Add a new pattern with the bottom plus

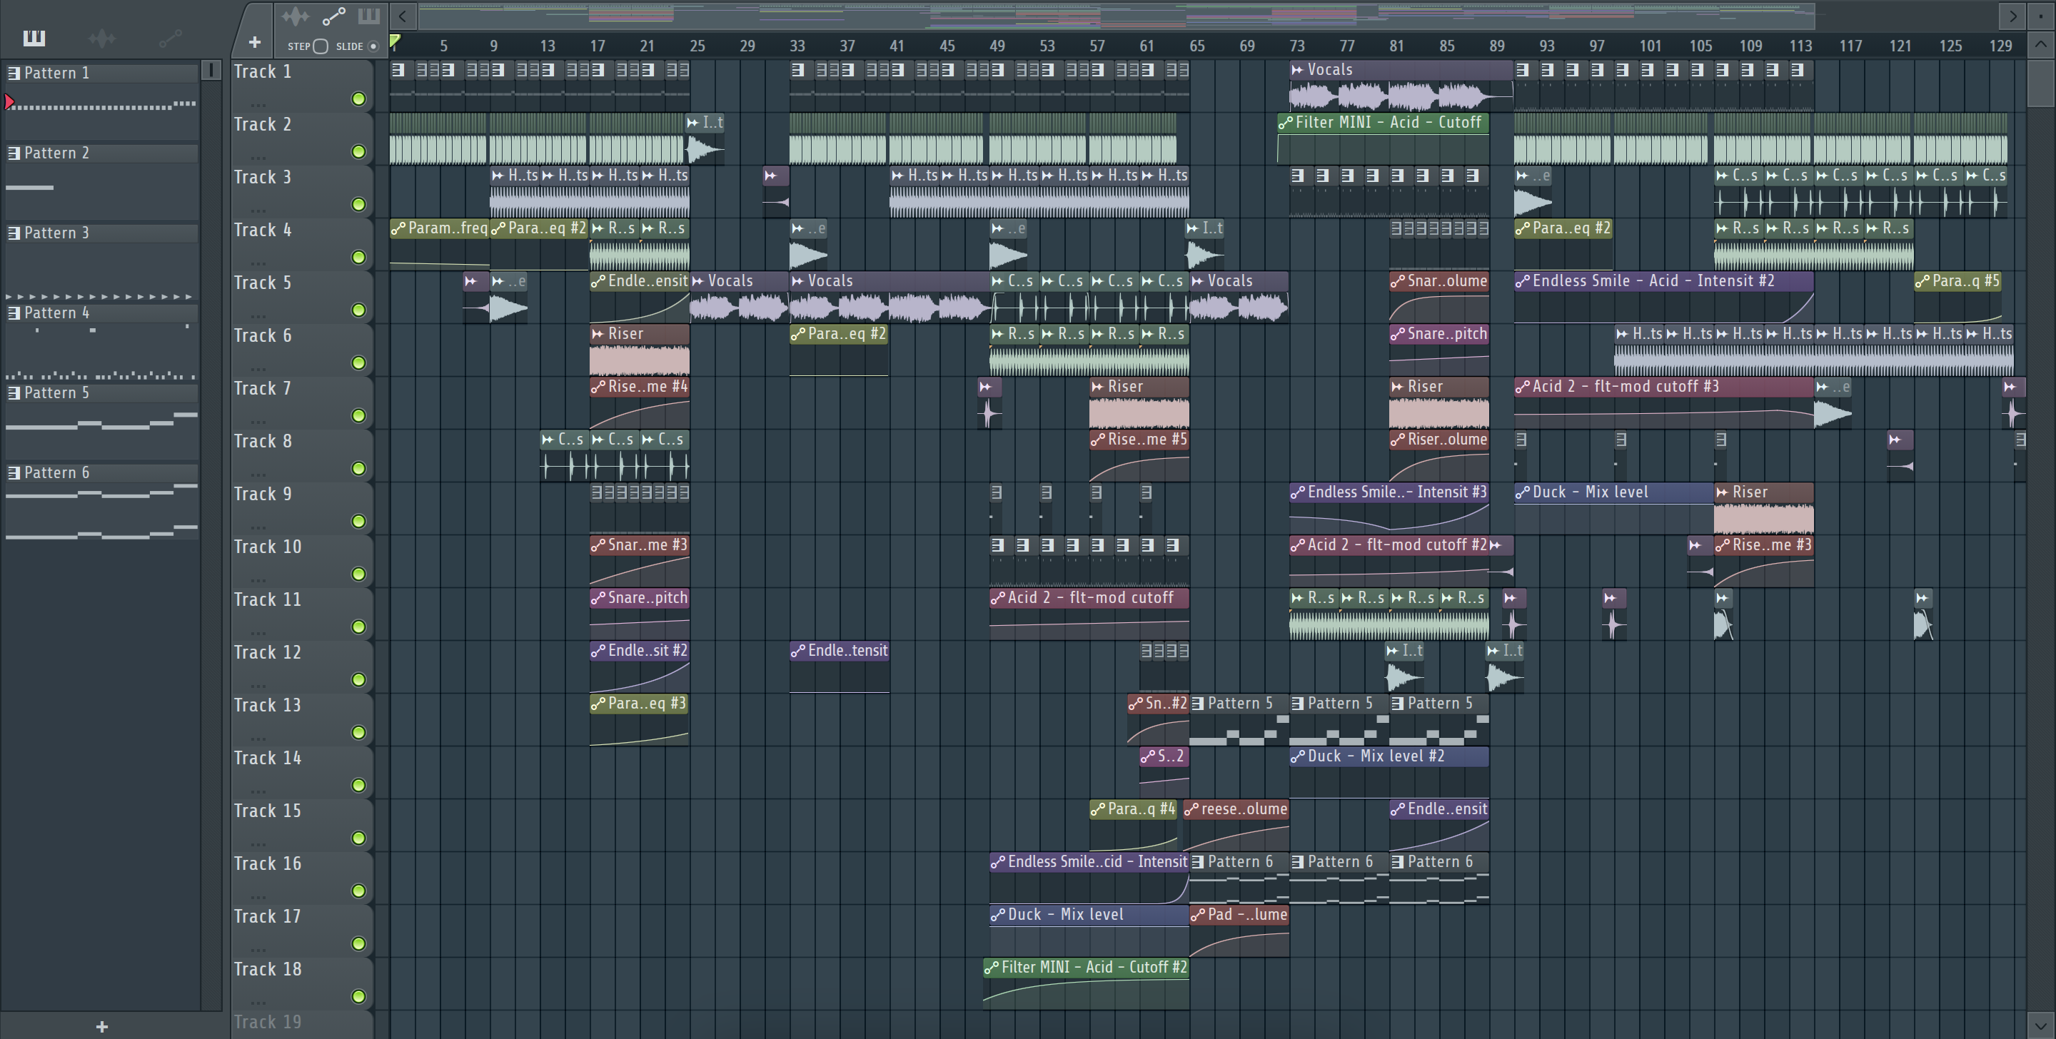pos(101,1026)
